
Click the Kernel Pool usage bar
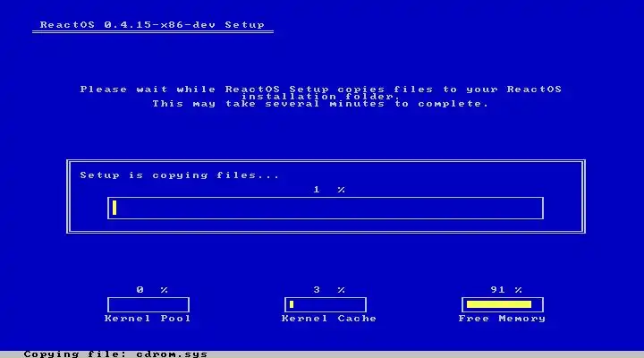tap(148, 305)
